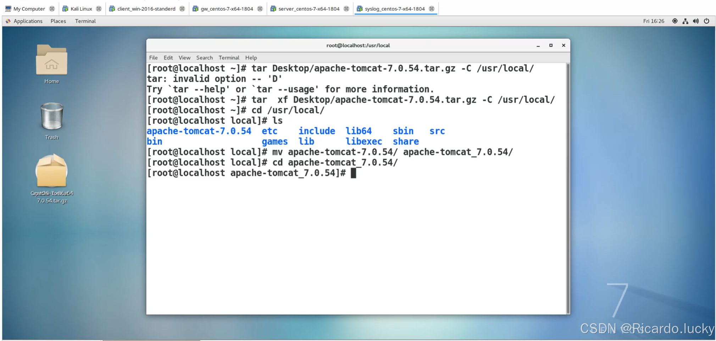Close the syslog_centos-7-x64-1804 tab
Image resolution: width=716 pixels, height=341 pixels.
tap(431, 8)
